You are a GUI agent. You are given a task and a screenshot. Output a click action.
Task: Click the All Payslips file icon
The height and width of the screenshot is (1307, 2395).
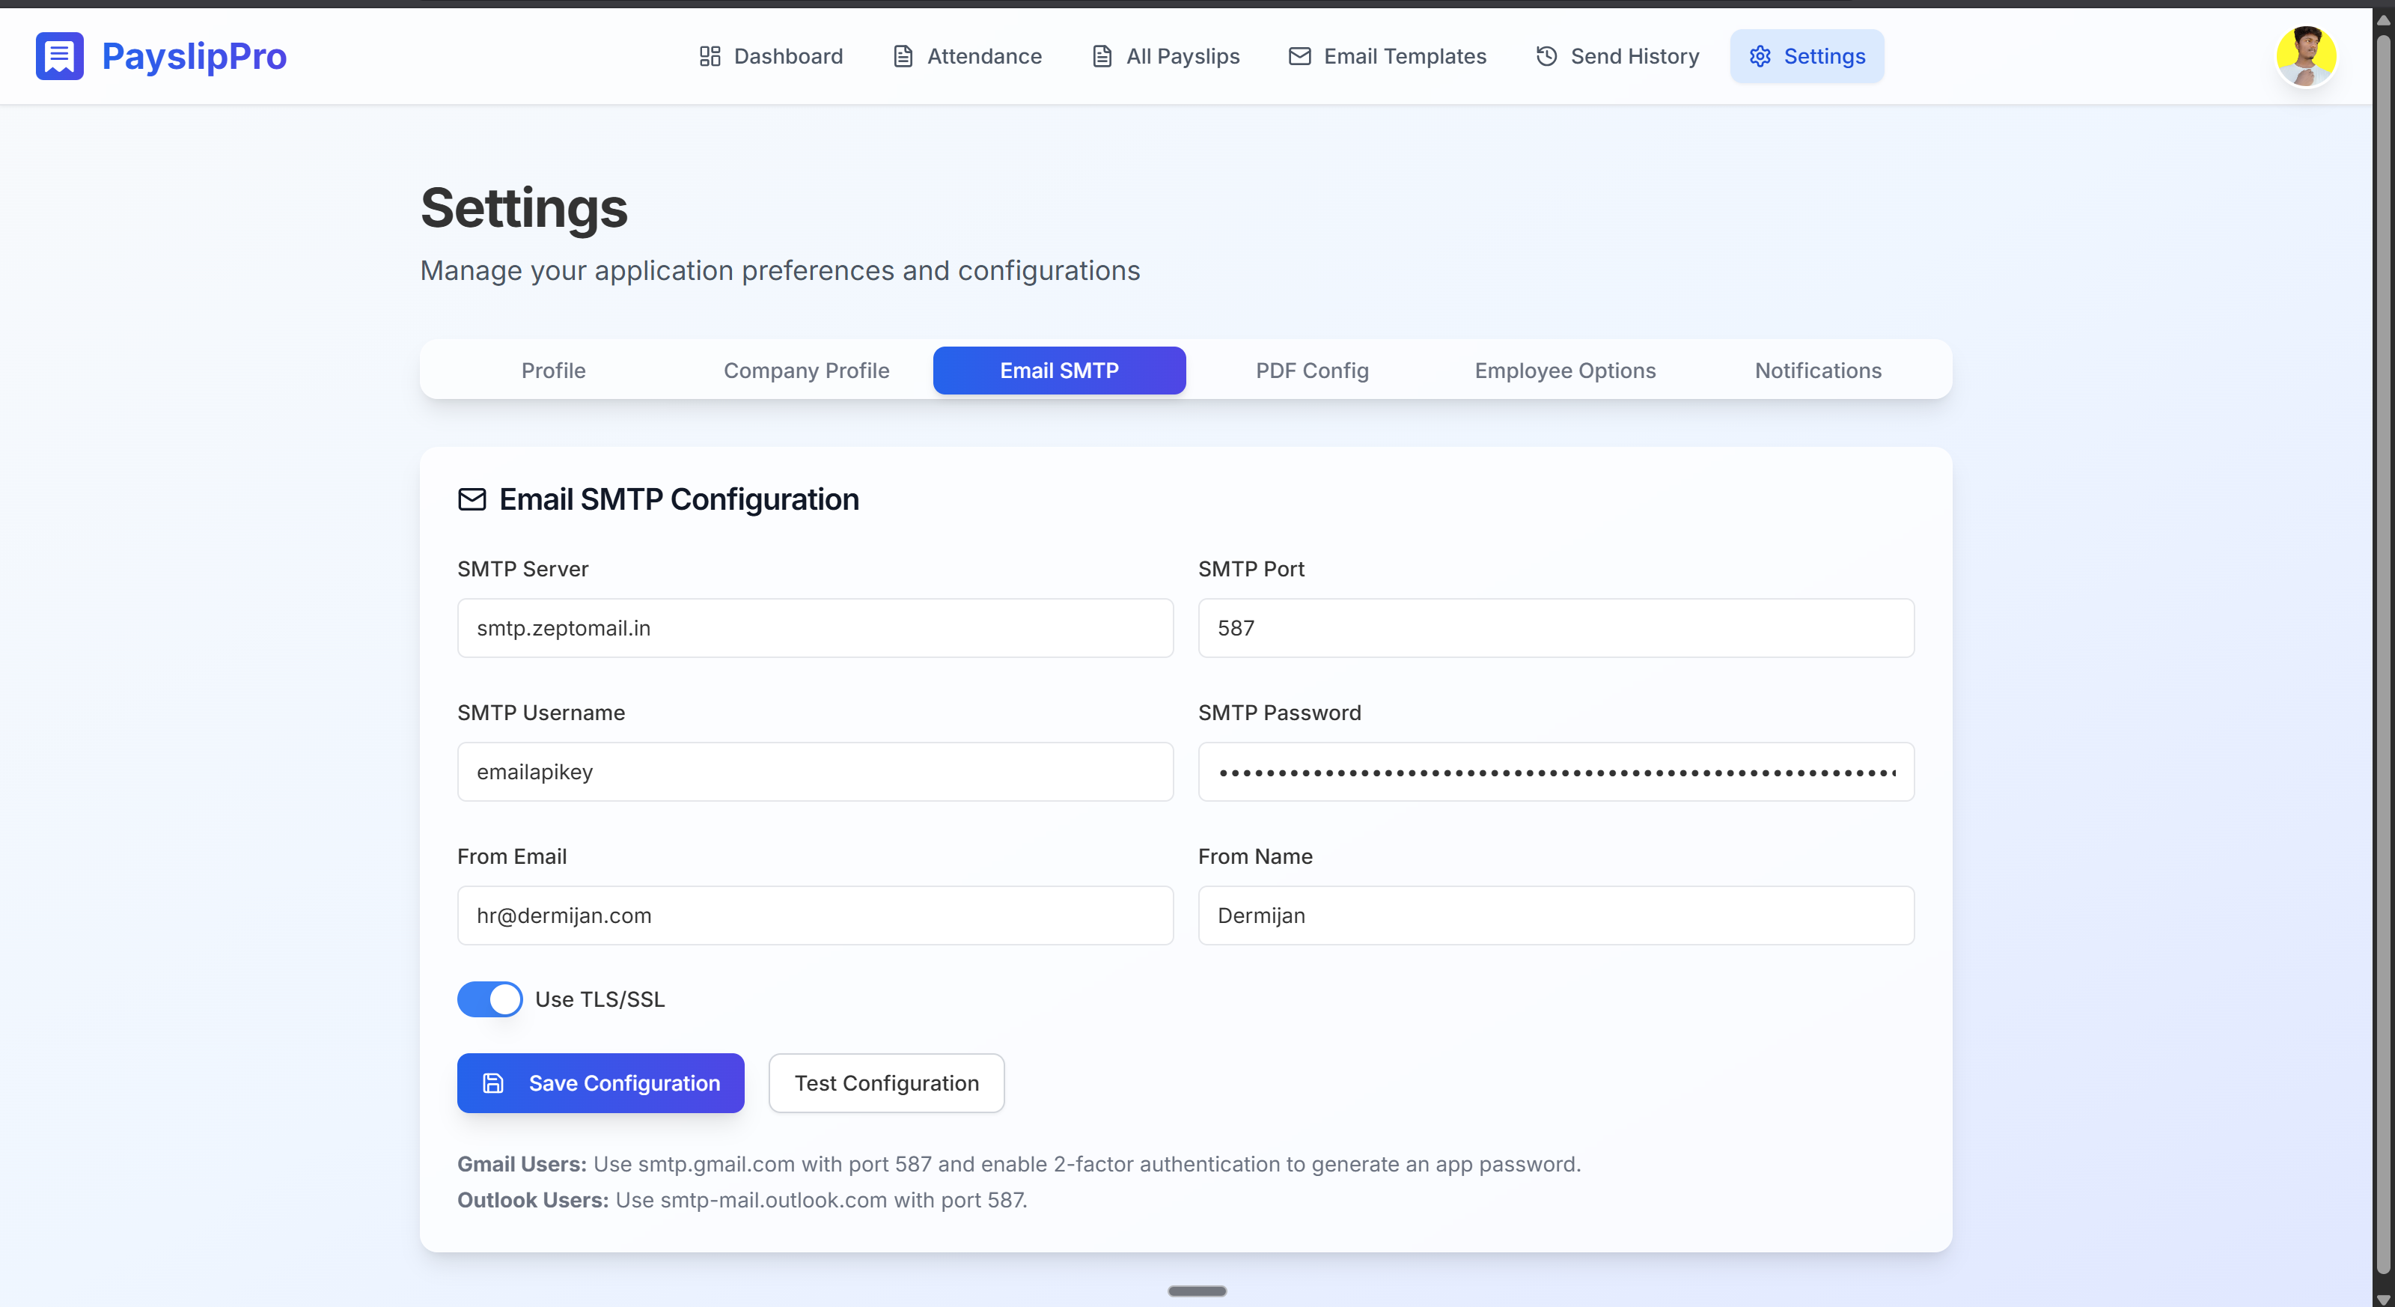click(x=1102, y=57)
